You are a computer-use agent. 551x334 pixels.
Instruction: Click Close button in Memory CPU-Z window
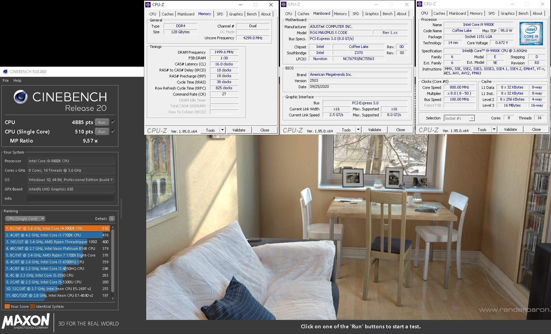(x=265, y=130)
